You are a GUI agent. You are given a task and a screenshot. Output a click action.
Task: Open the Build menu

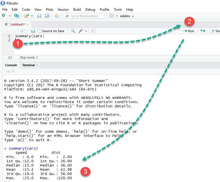pos(77,10)
